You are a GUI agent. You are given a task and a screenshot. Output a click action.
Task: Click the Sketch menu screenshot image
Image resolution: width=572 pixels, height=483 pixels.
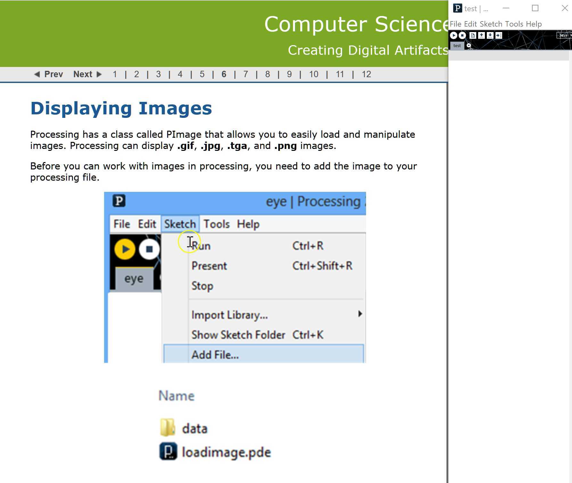point(235,277)
